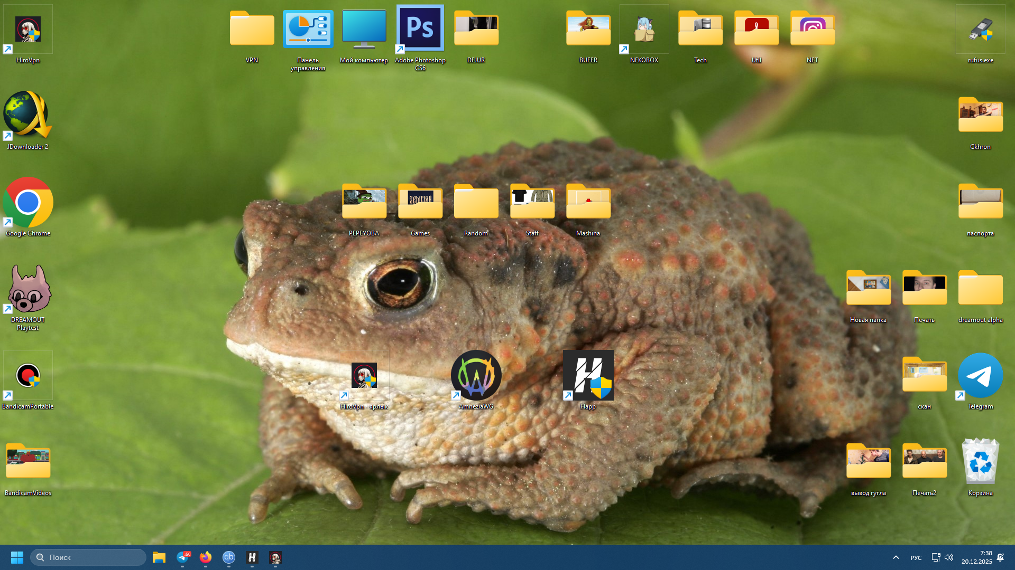Click the JDownloader 2 shortcut
This screenshot has width=1015, height=570.
click(28, 116)
